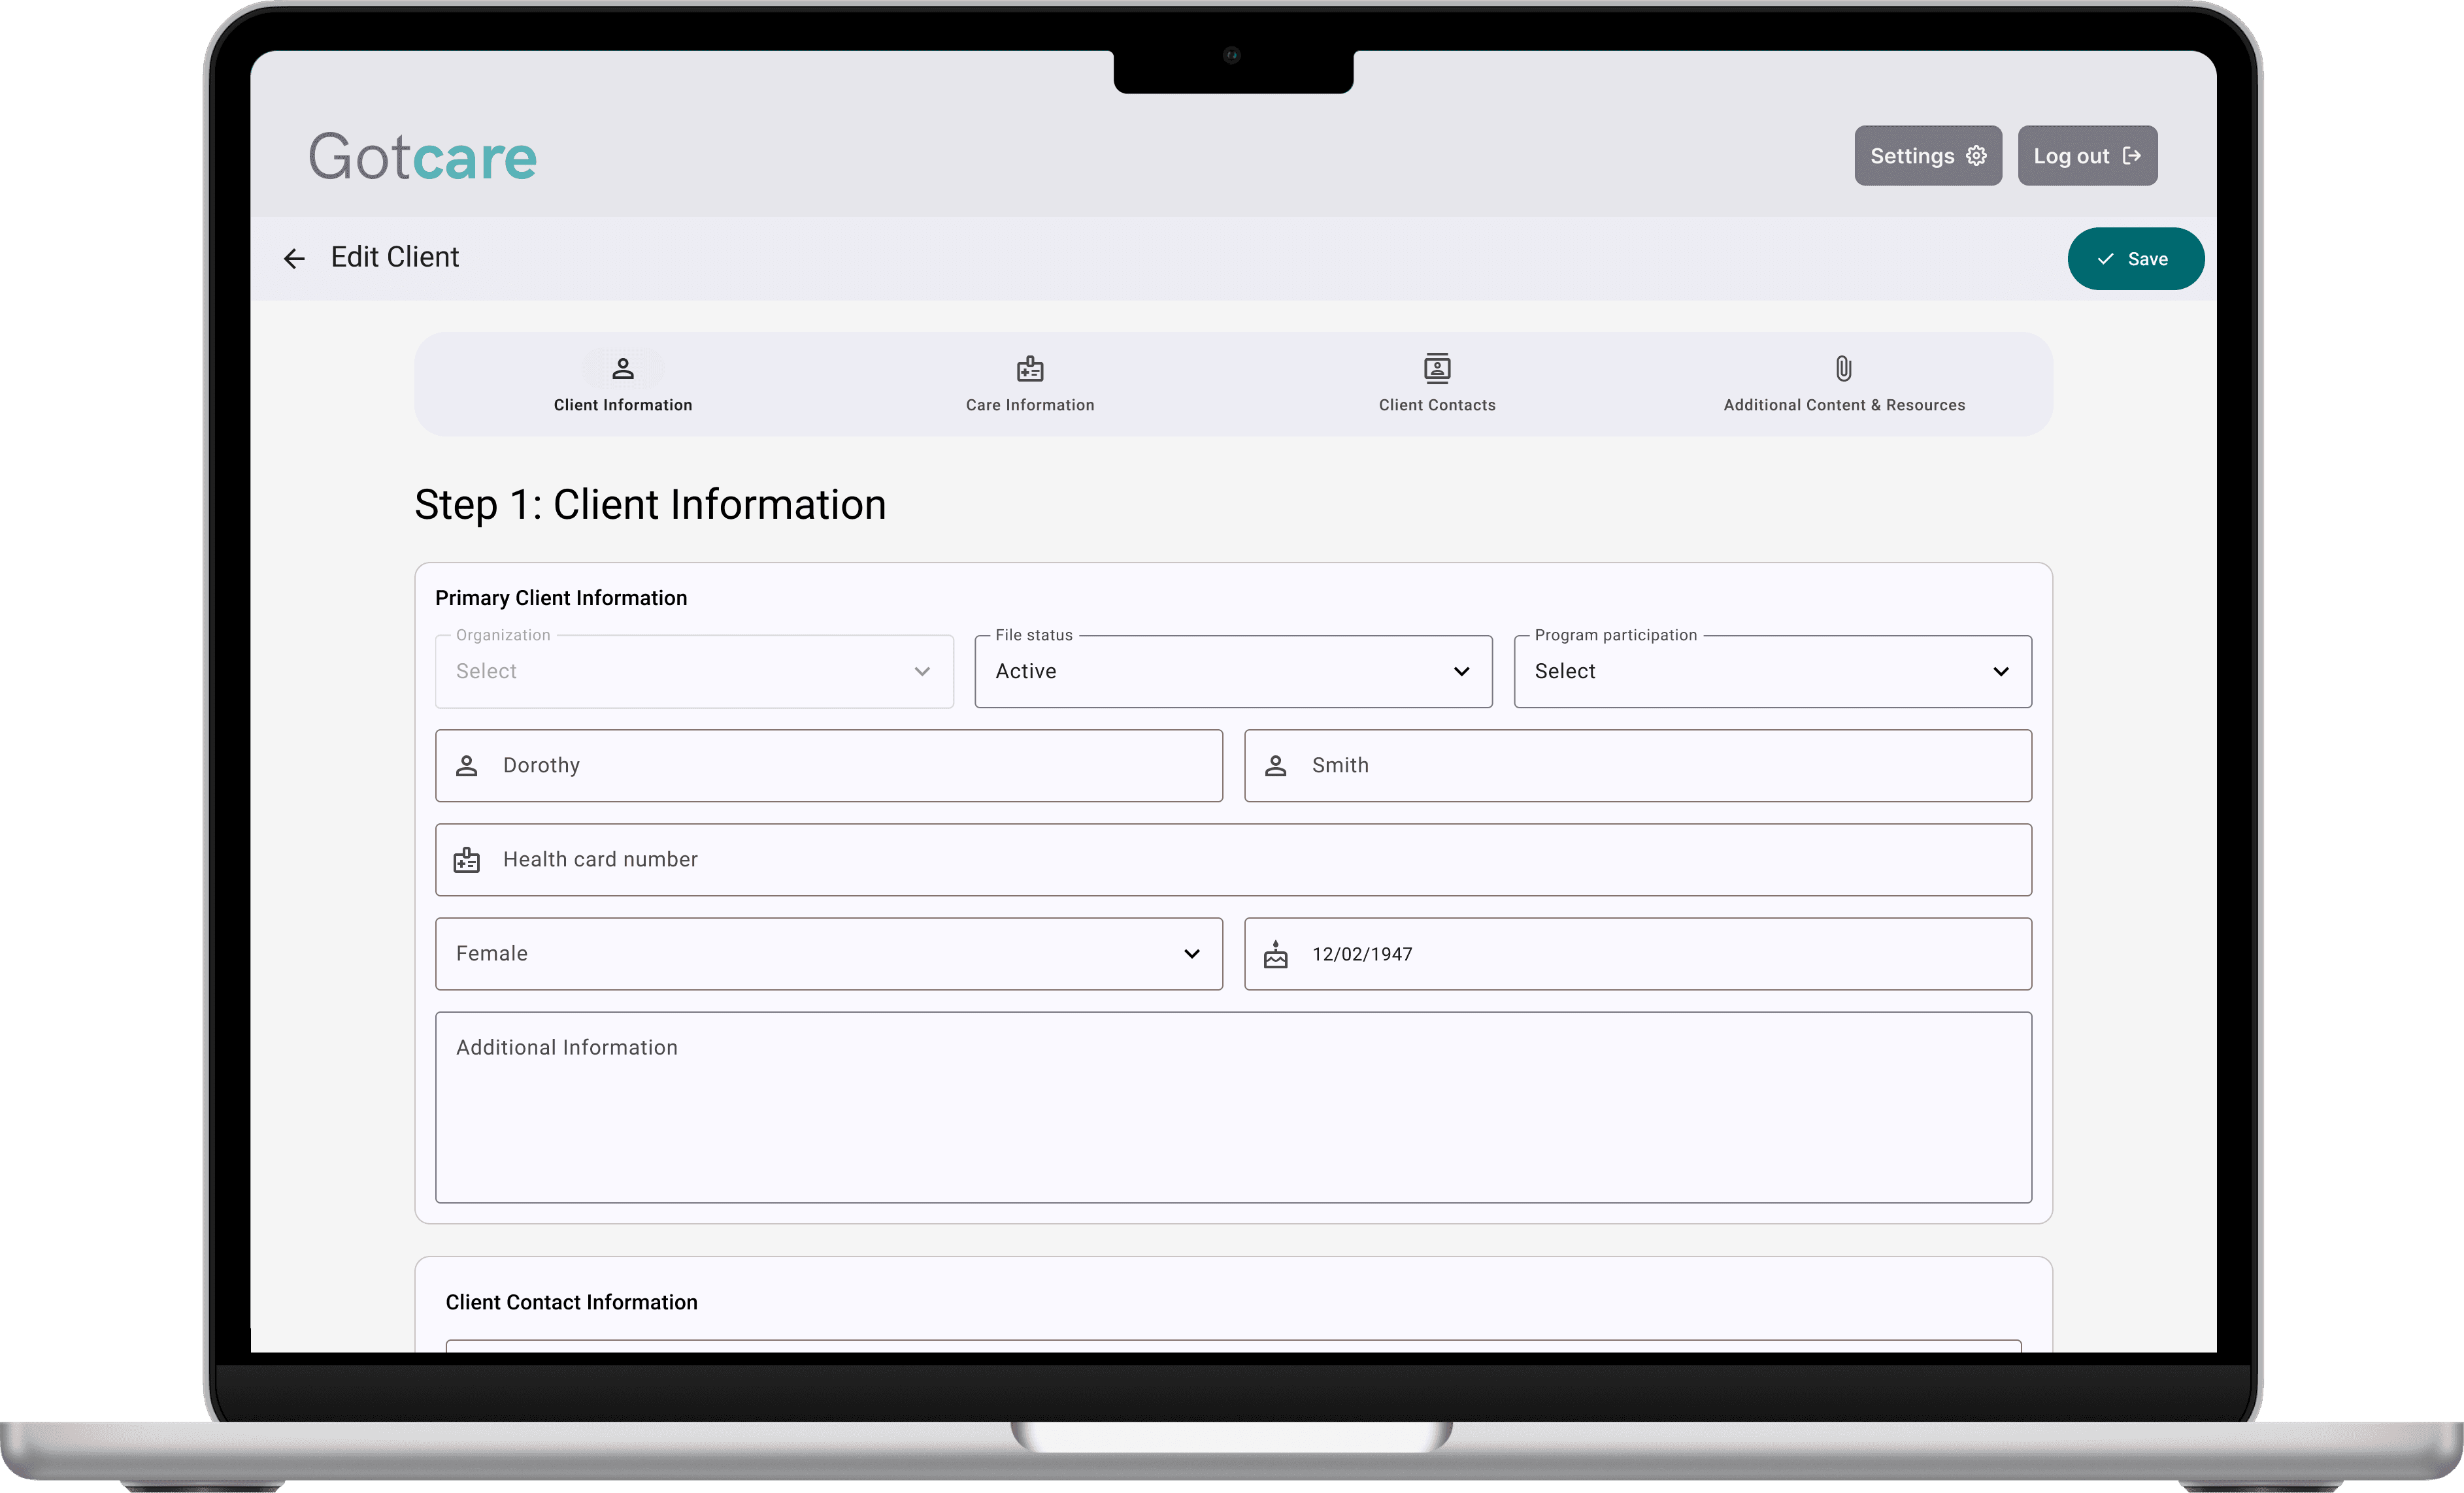
Task: Click the first name field containing Dorothy
Action: [829, 766]
